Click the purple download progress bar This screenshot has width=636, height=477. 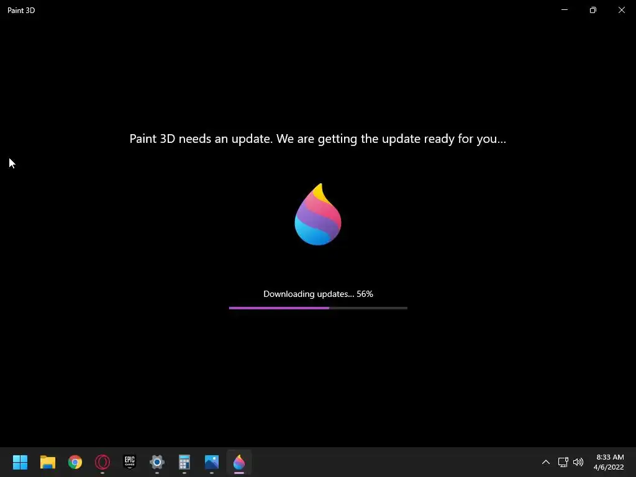pos(318,308)
